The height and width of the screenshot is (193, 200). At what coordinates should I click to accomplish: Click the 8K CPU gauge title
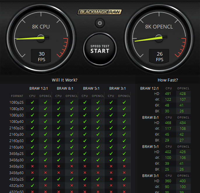tap(41, 27)
